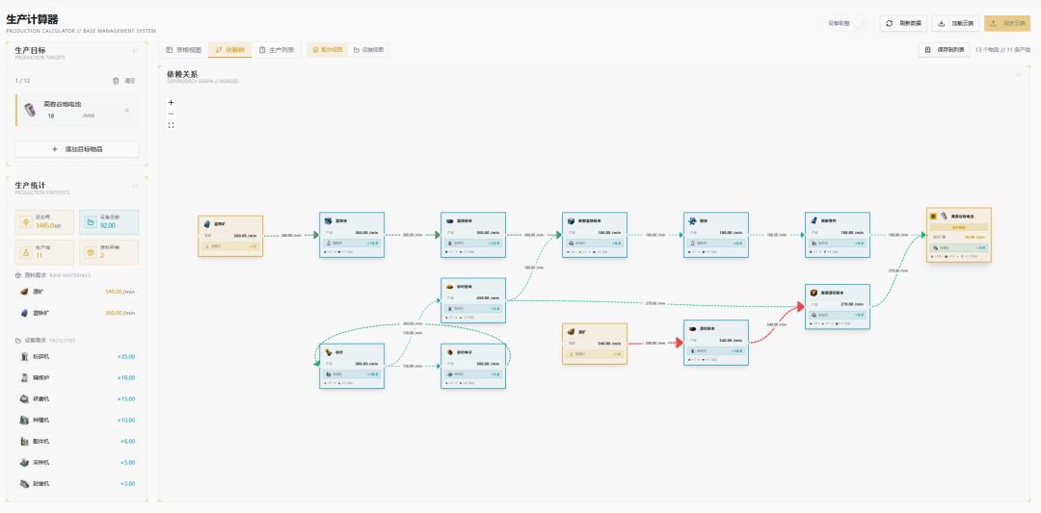Click the production lines icon showing 11

click(x=26, y=252)
